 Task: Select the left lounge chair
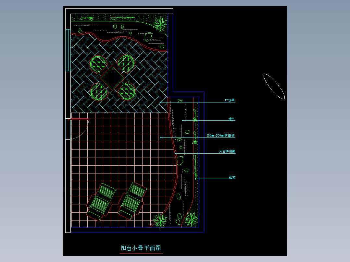tap(101, 202)
